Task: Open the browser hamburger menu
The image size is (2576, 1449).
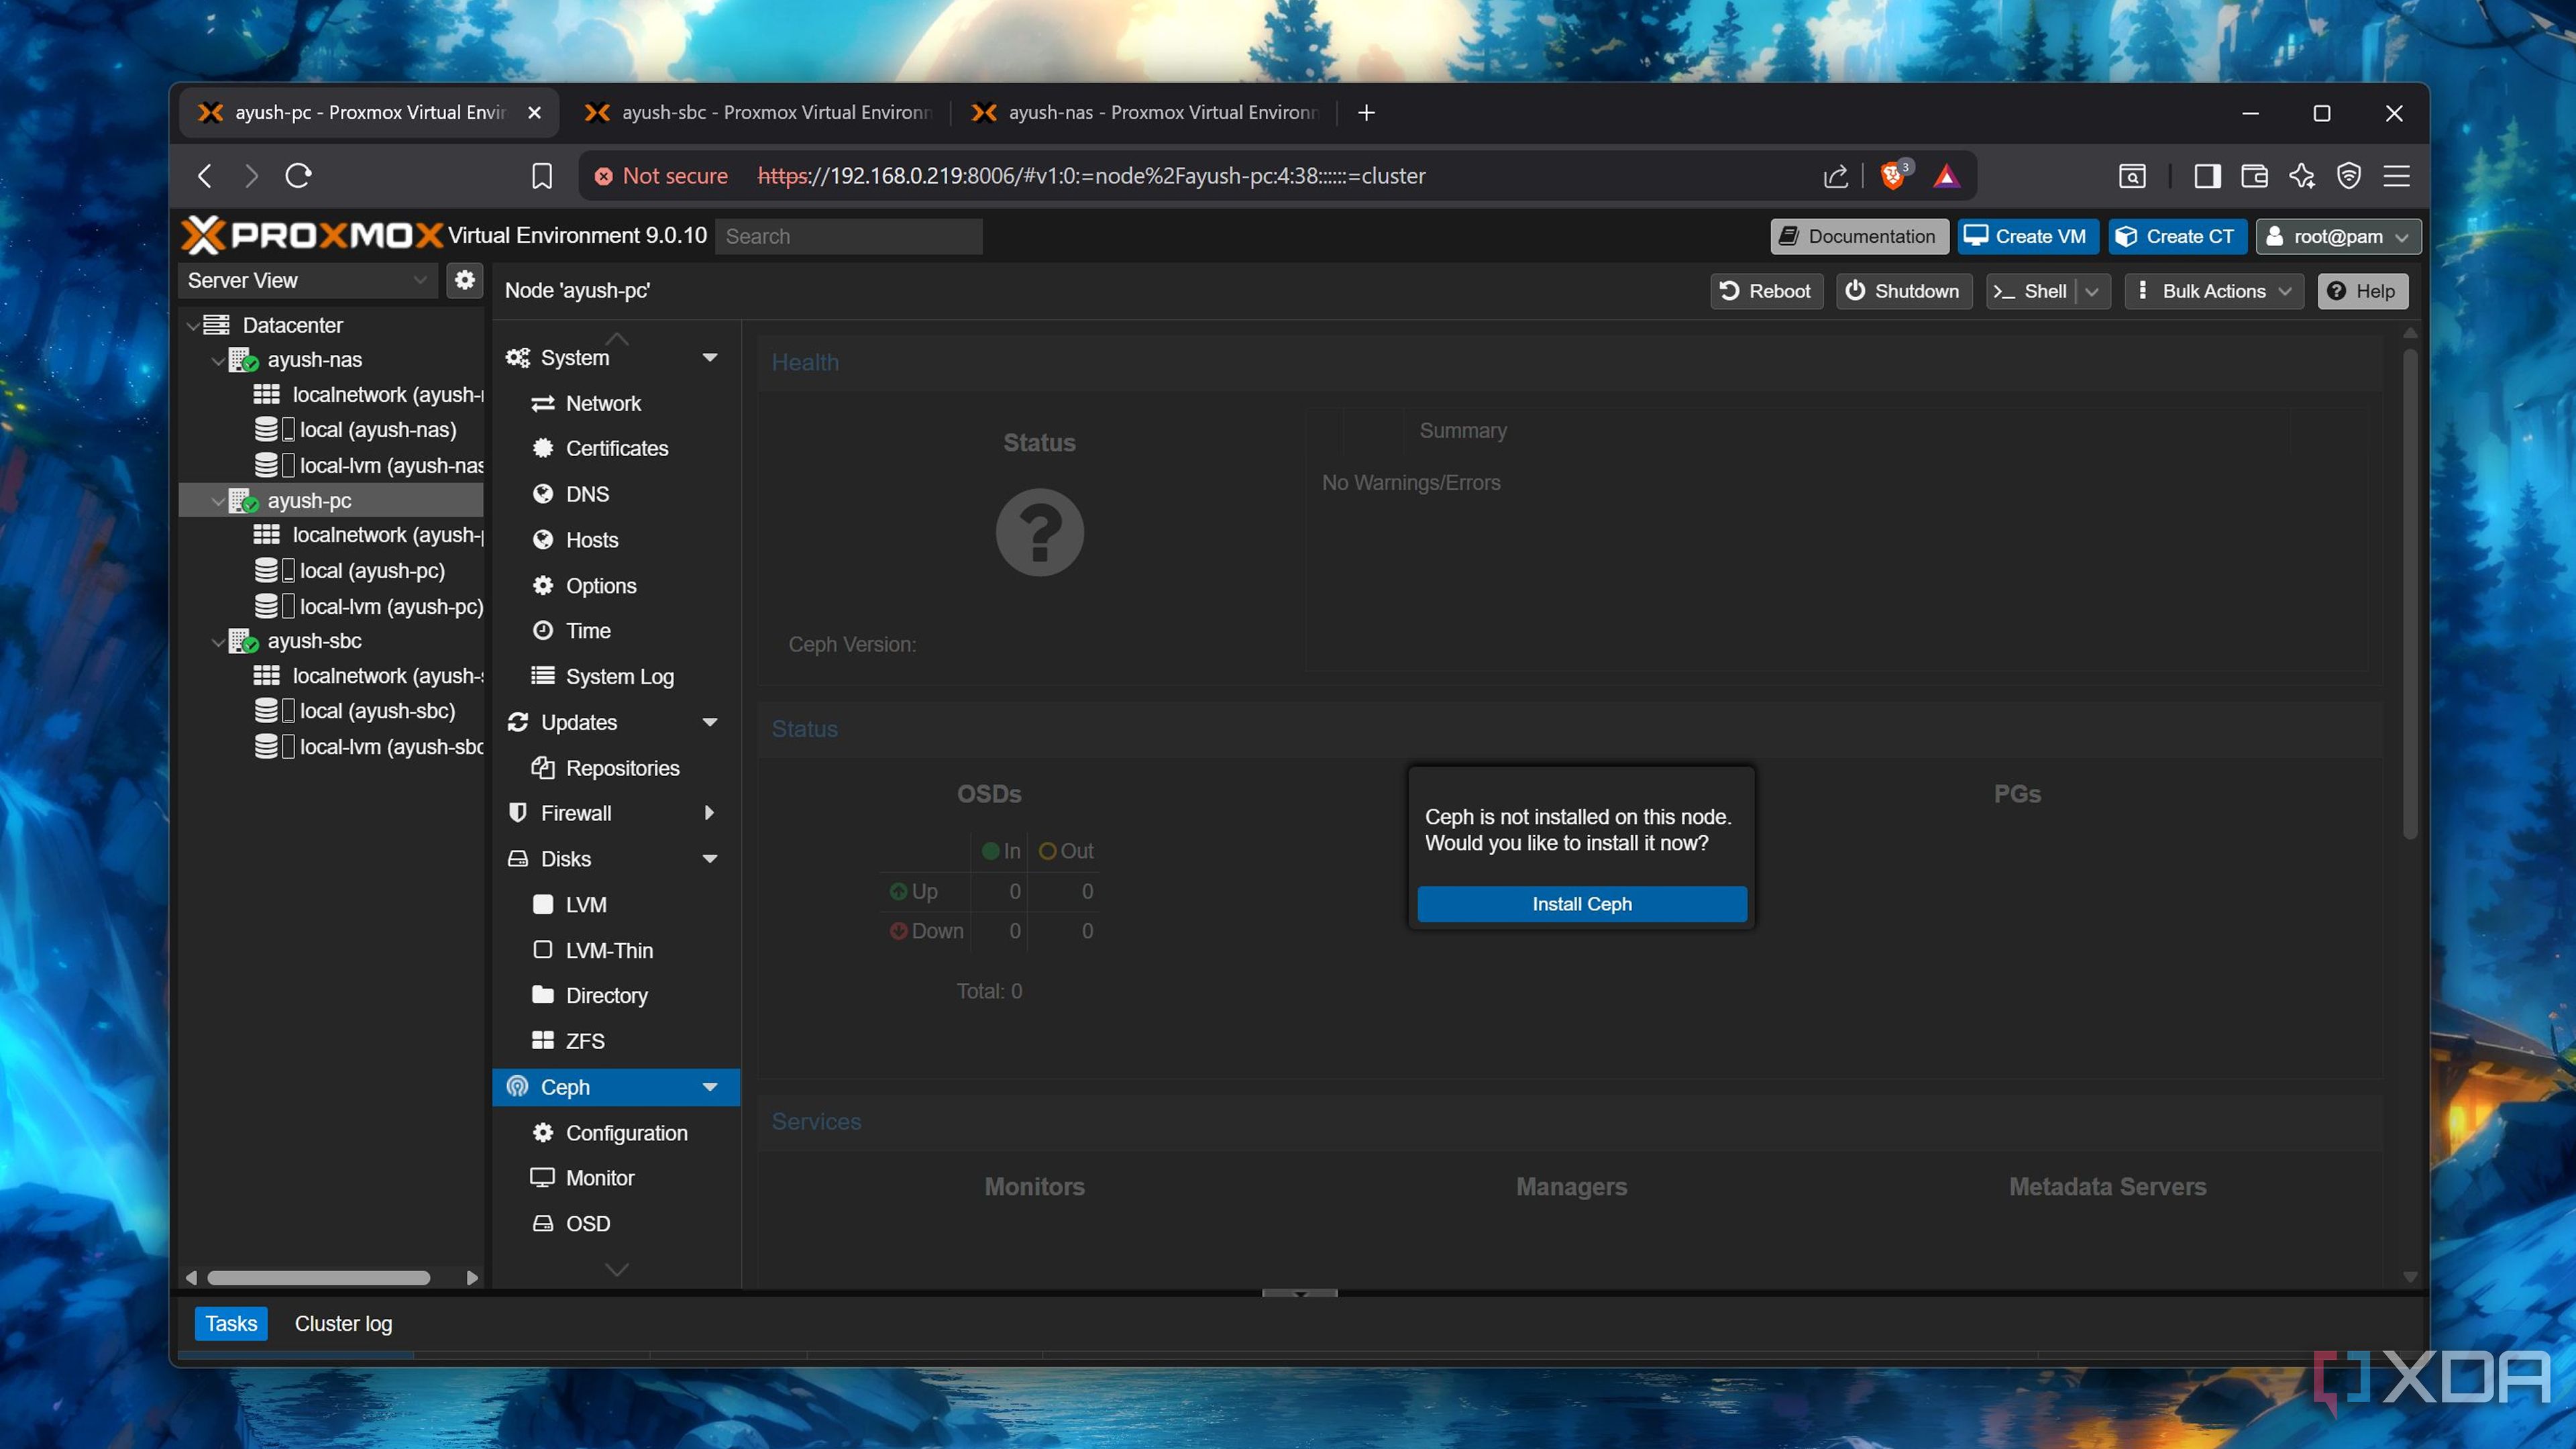Action: [2397, 176]
